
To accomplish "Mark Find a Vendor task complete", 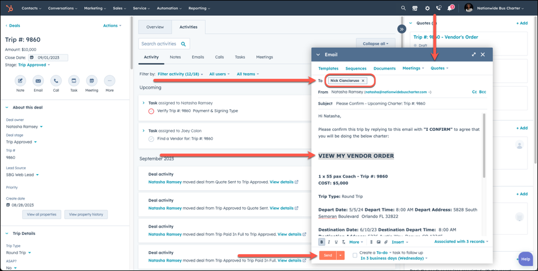I will point(151,139).
